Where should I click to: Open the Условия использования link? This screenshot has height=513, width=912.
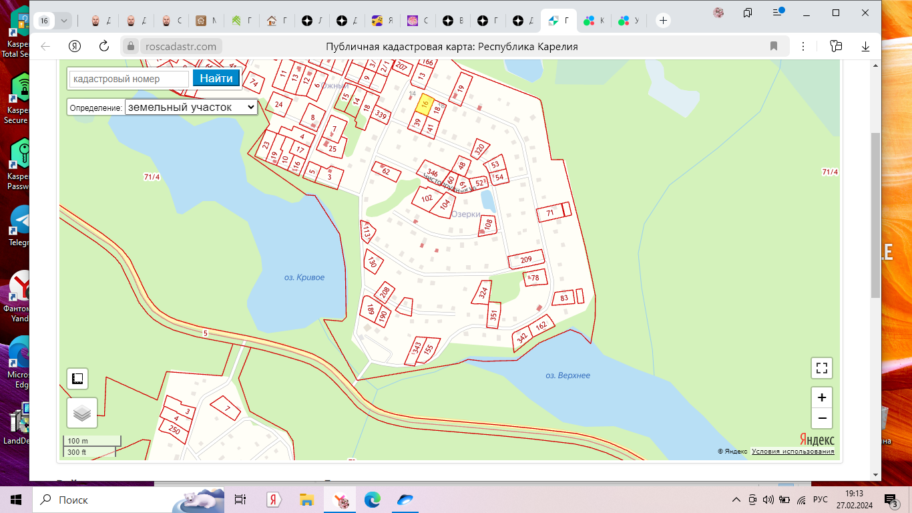[792, 452]
